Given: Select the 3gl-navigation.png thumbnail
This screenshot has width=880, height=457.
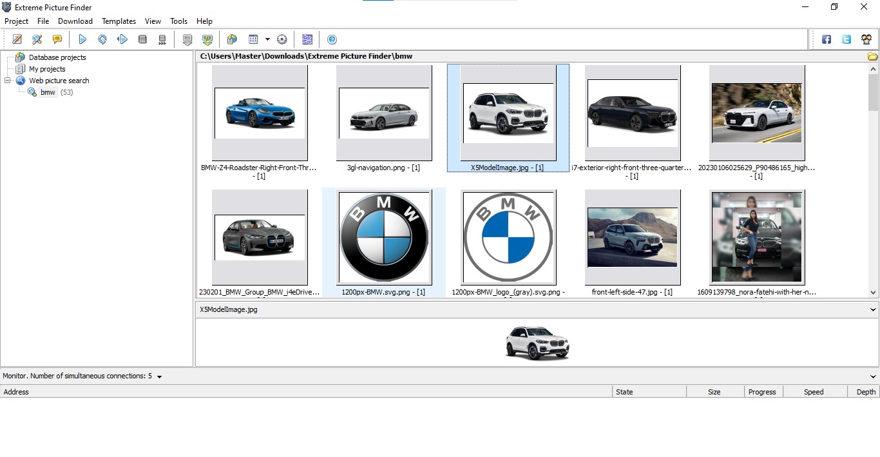Looking at the screenshot, I should coord(384,113).
